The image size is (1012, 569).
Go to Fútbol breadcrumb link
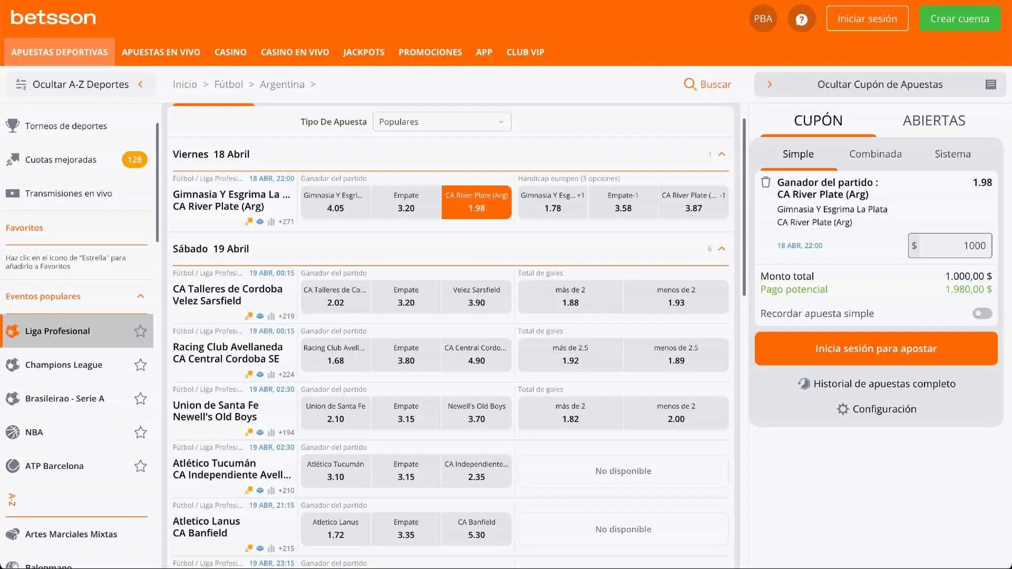pyautogui.click(x=228, y=84)
